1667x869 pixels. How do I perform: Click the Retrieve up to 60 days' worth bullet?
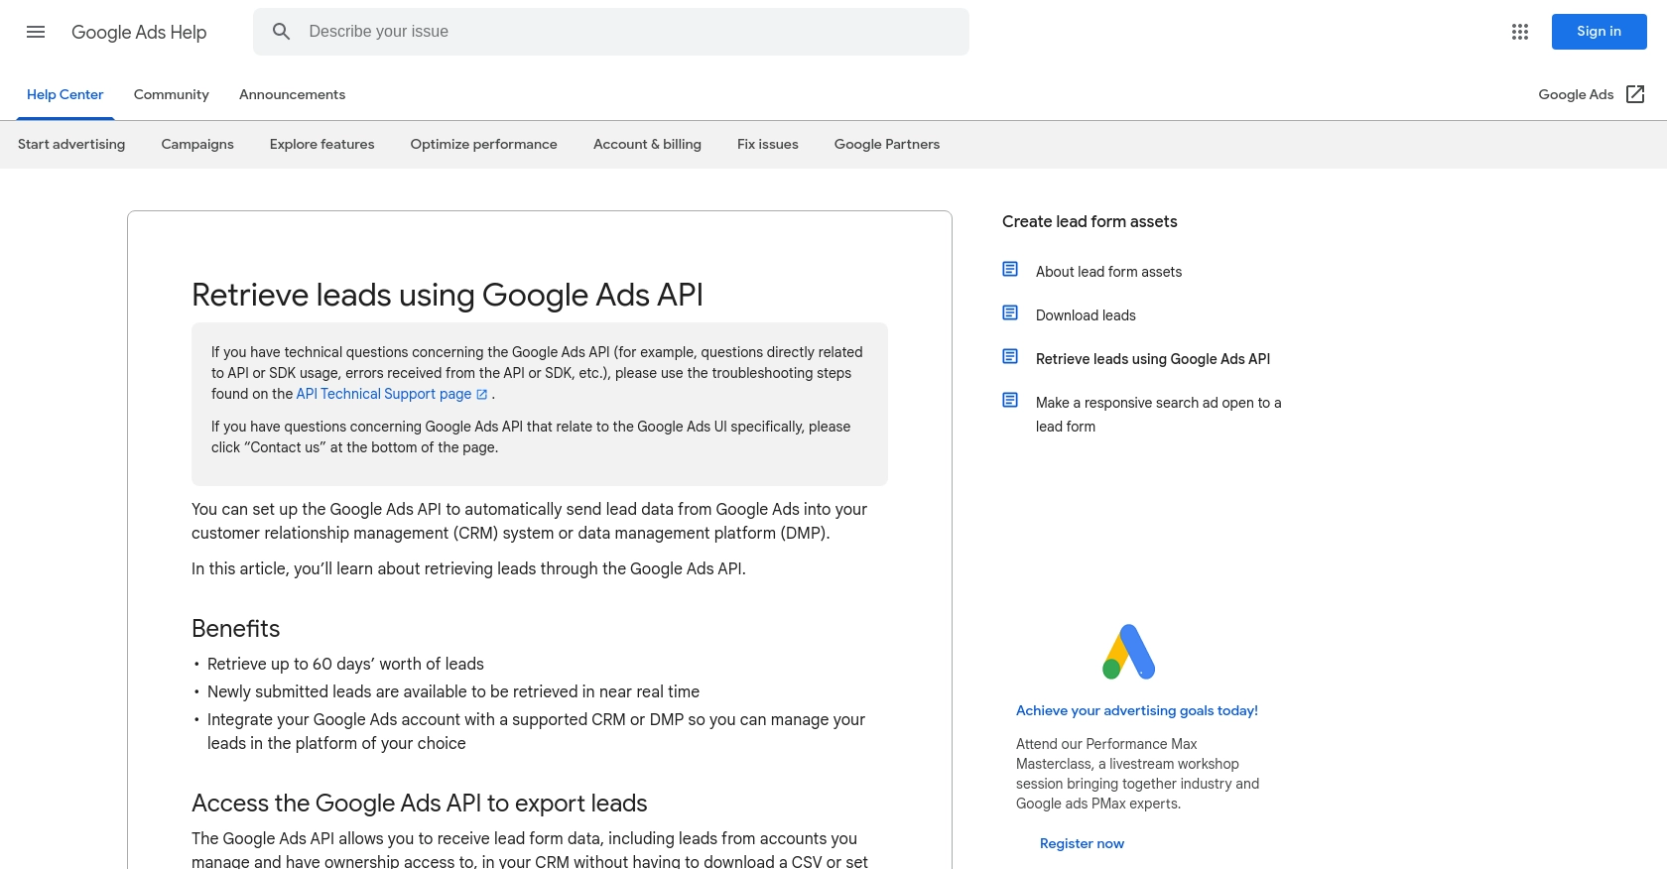tap(345, 664)
